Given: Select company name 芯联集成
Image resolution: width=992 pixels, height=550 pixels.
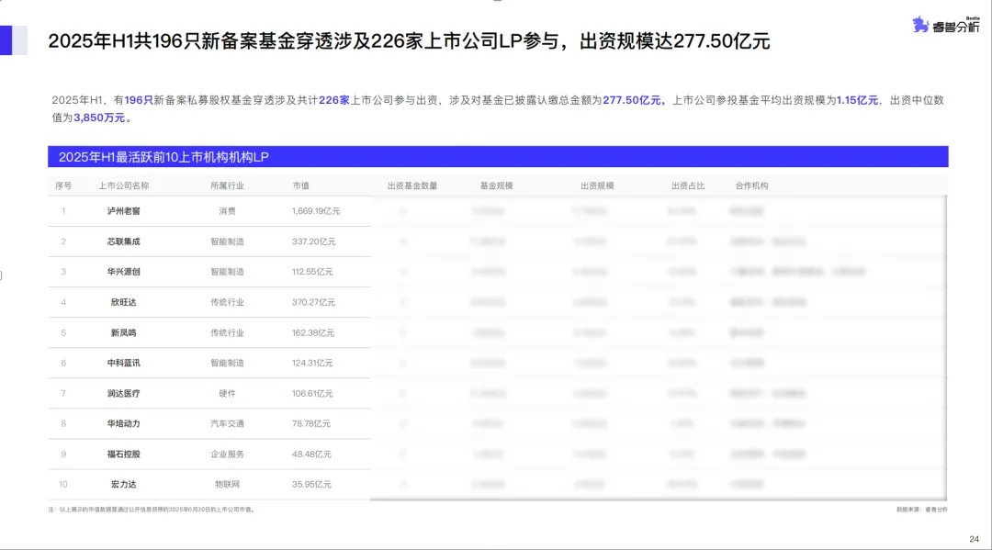Looking at the screenshot, I should pos(123,241).
